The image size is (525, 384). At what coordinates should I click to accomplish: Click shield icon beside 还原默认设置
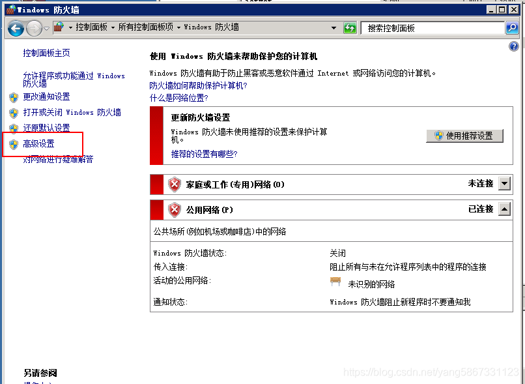pyautogui.click(x=14, y=128)
